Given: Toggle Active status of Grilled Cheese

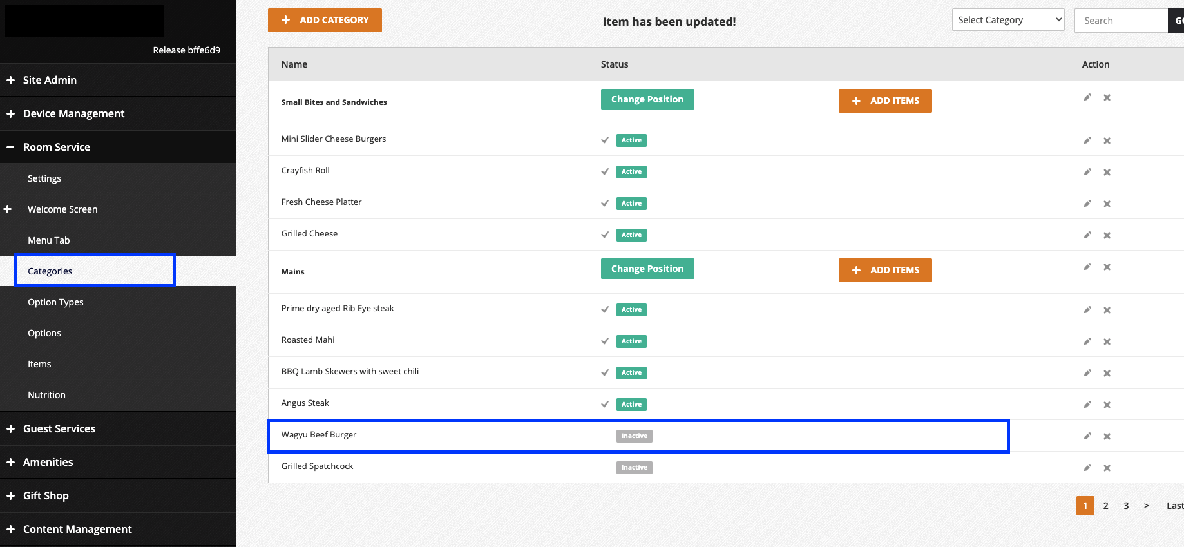Looking at the screenshot, I should tap(631, 235).
